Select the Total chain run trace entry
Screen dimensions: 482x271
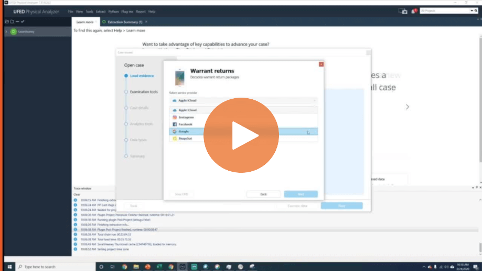(106, 234)
